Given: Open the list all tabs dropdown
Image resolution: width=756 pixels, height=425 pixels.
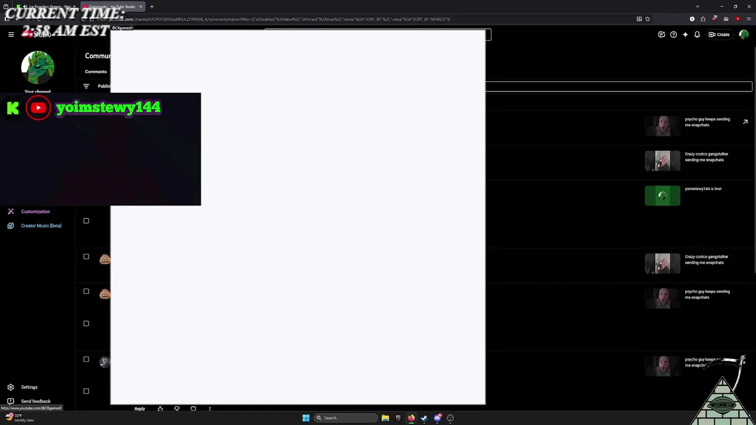Looking at the screenshot, I should tap(698, 6).
